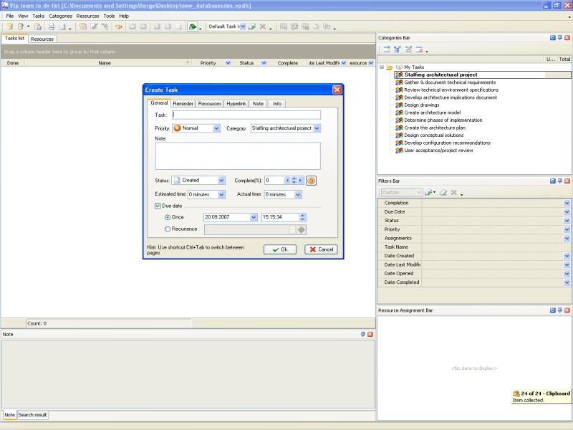Select the Recurrence radio button
573x430 pixels.
(168, 229)
